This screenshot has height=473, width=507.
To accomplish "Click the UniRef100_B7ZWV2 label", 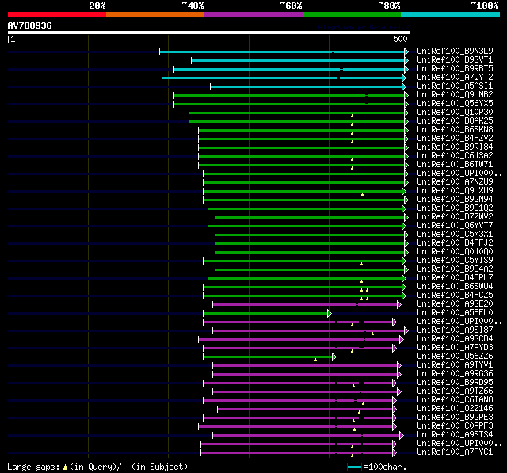I will click(455, 217).
